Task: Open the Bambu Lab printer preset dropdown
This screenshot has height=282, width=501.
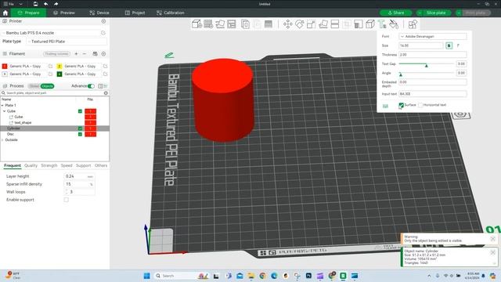Action: [51, 33]
